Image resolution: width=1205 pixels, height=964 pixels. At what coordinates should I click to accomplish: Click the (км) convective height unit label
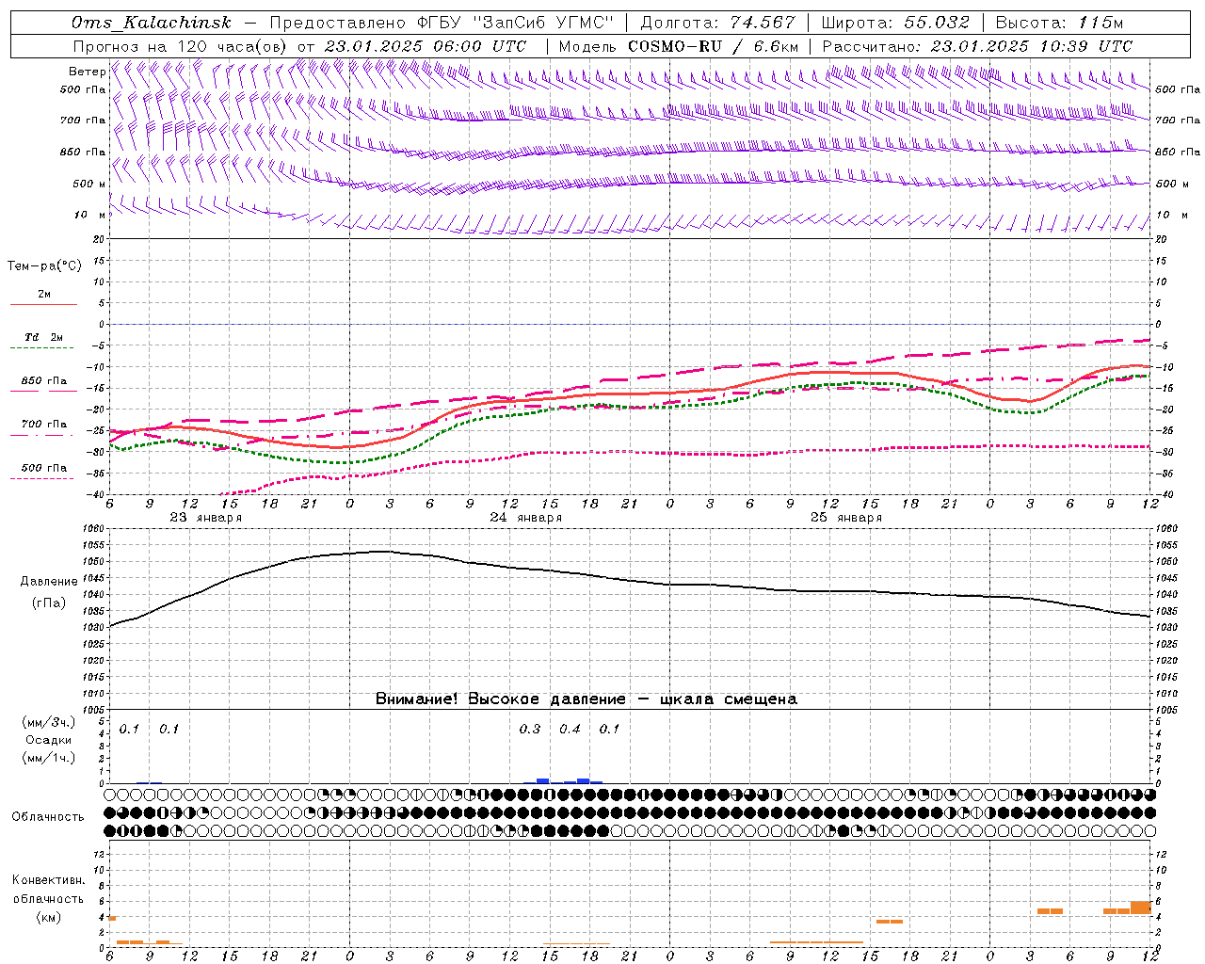coord(48,917)
